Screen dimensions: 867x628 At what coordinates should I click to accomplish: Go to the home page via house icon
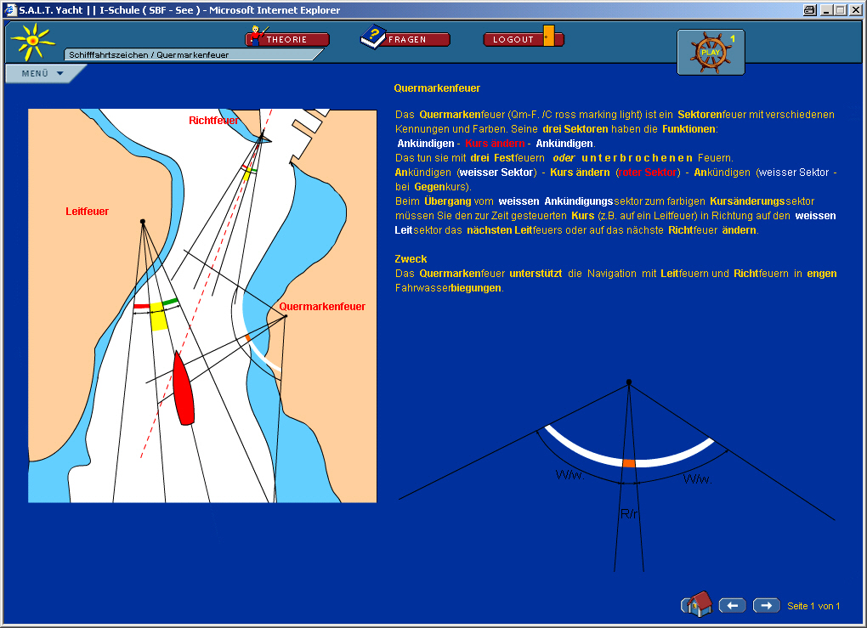point(697,604)
